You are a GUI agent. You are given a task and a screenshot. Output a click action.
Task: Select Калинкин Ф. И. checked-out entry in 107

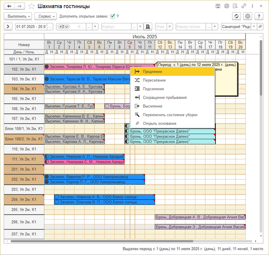pos(74,121)
